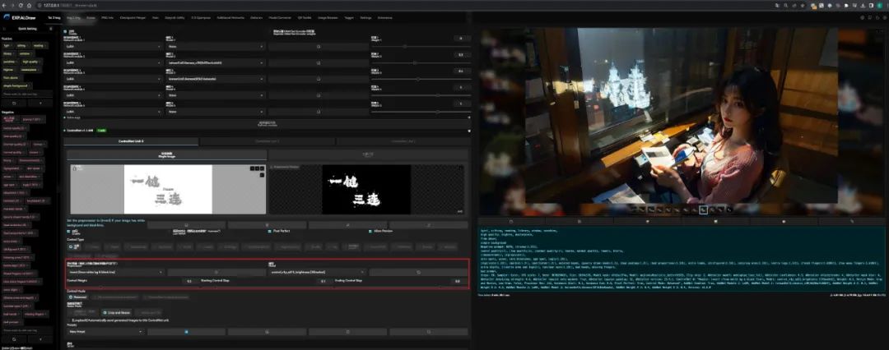Click the icon button beside the Model 5 dropdown
Image resolution: width=889 pixels, height=350 pixels.
point(318,112)
